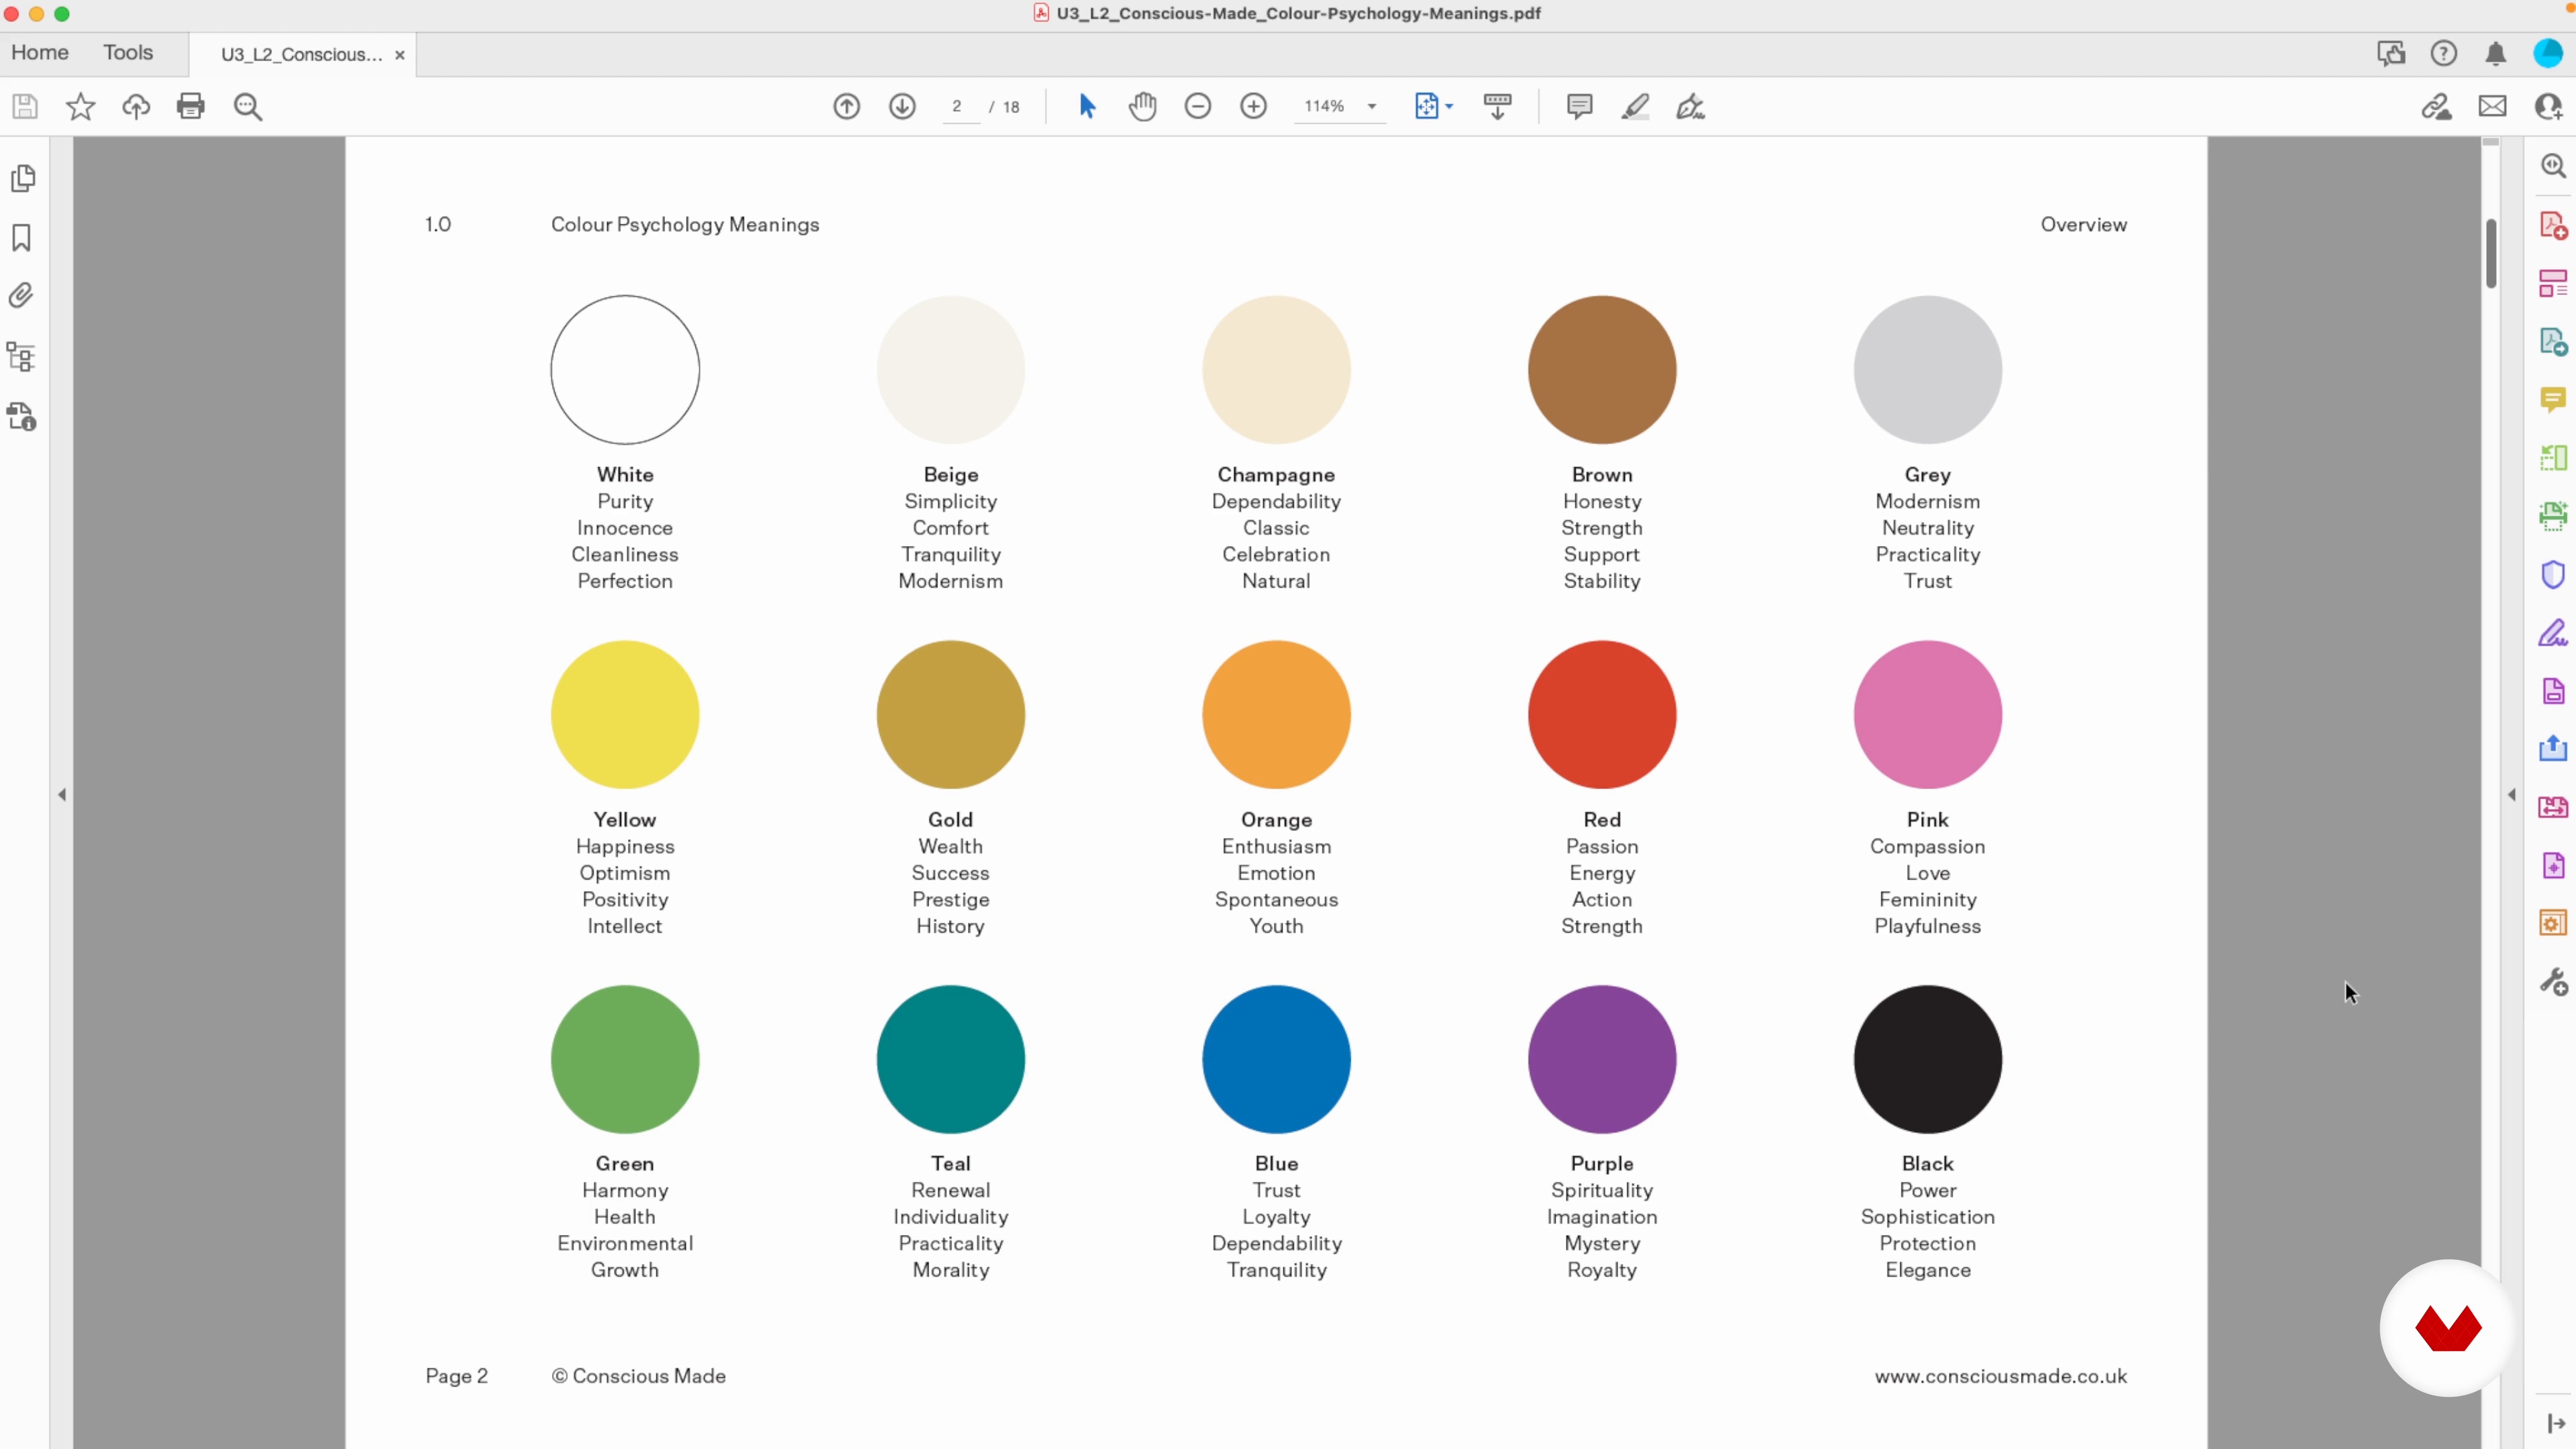Viewport: 2576px width, 1449px height.
Task: Click the "Colour Psychology Meanings" heading text
Action: [x=685, y=225]
